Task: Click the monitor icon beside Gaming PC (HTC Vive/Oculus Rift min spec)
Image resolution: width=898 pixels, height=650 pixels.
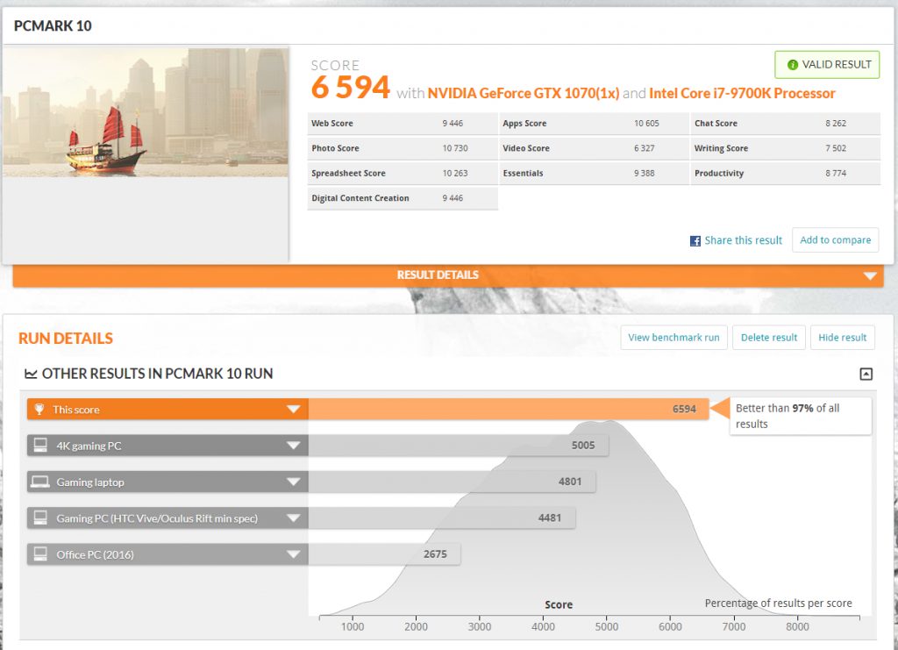Action: pyautogui.click(x=40, y=518)
